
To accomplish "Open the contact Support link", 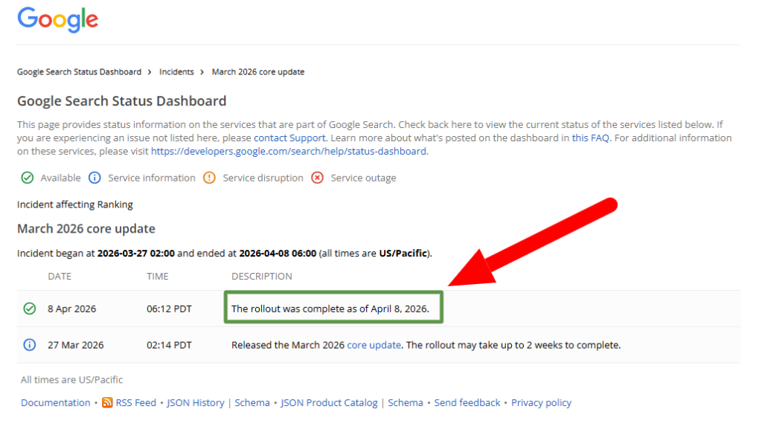I will (289, 138).
